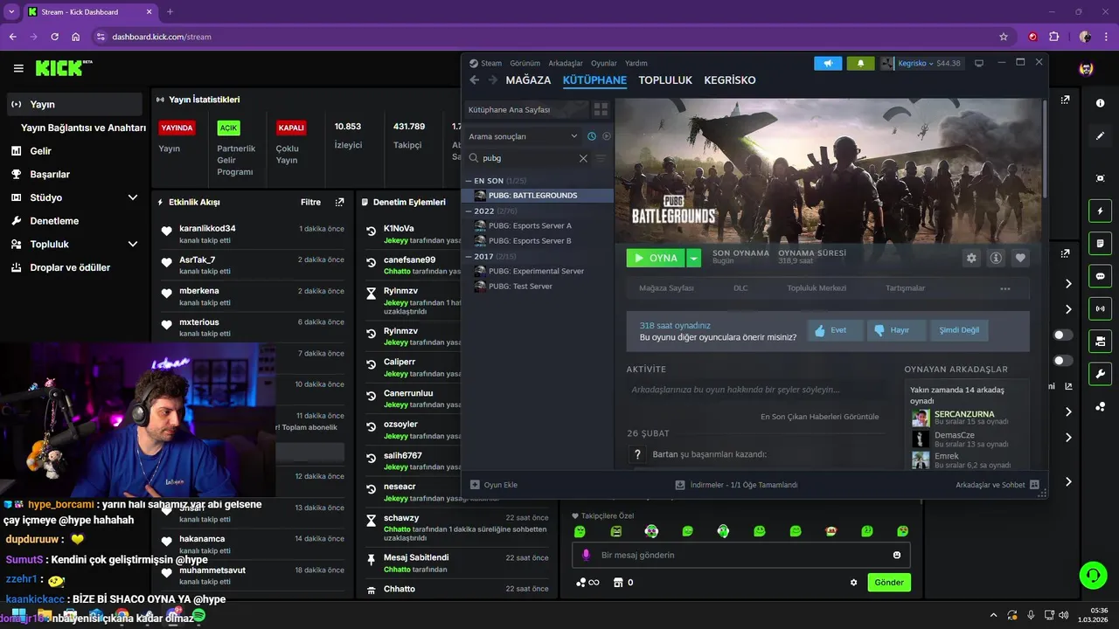Open the Etkinlik Akışı Filtre
1119x629 pixels.
[310, 202]
